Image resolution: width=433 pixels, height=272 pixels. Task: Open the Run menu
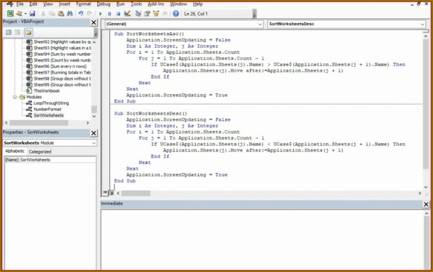click(x=121, y=4)
